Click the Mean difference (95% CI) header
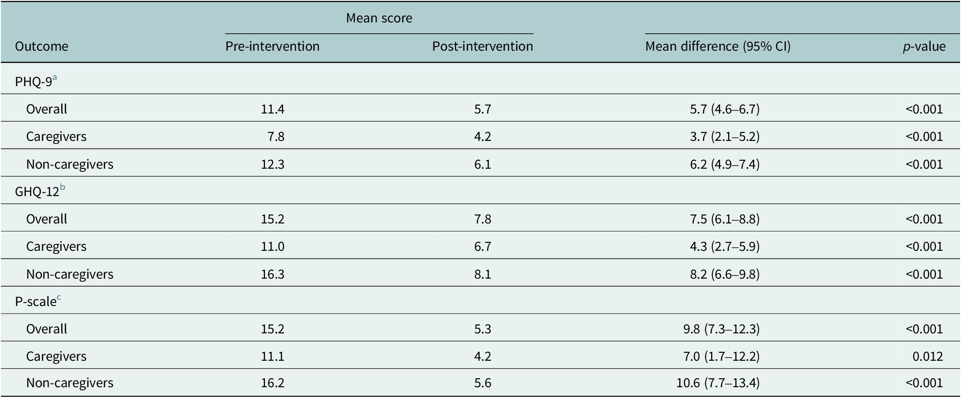This screenshot has height=398, width=961. (718, 46)
